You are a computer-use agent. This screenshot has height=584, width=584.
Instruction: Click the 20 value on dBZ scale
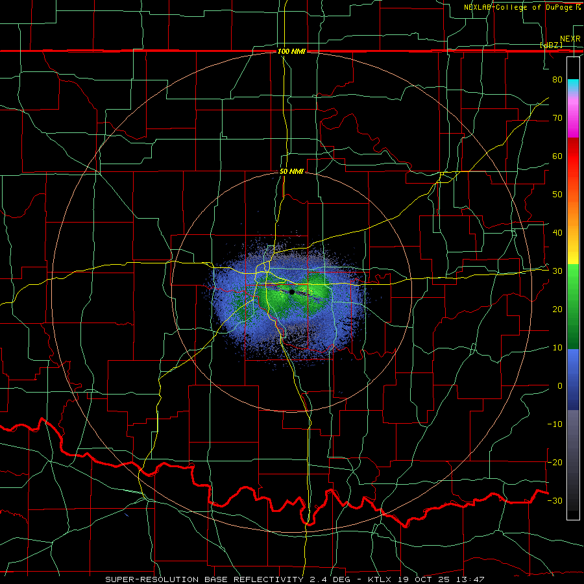557,310
